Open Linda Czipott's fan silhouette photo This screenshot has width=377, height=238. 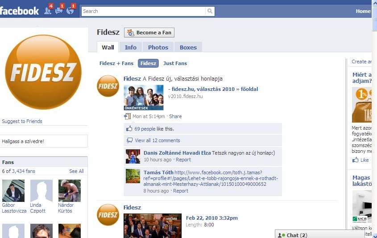click(41, 191)
